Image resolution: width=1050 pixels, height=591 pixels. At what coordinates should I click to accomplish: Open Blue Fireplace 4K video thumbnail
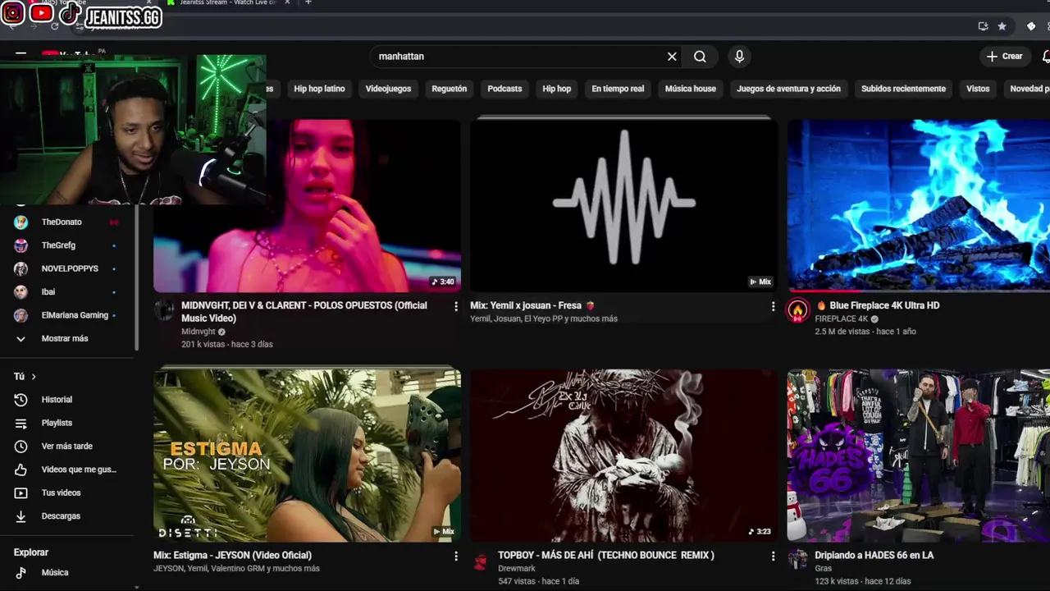pos(919,205)
